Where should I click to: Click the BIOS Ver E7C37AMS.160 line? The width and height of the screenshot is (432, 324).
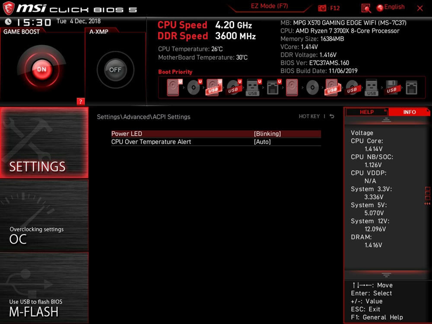[x=314, y=63]
